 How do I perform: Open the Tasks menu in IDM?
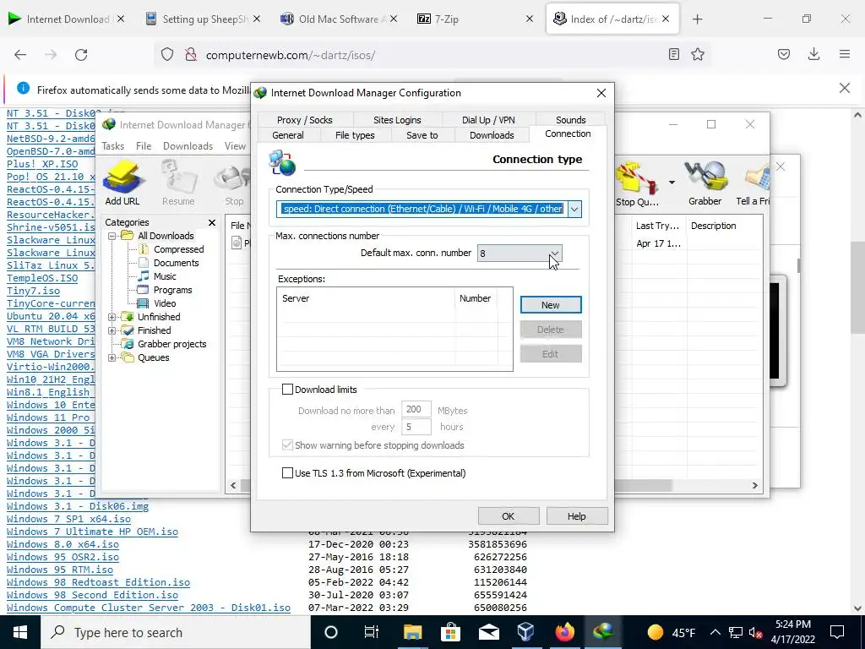click(112, 146)
